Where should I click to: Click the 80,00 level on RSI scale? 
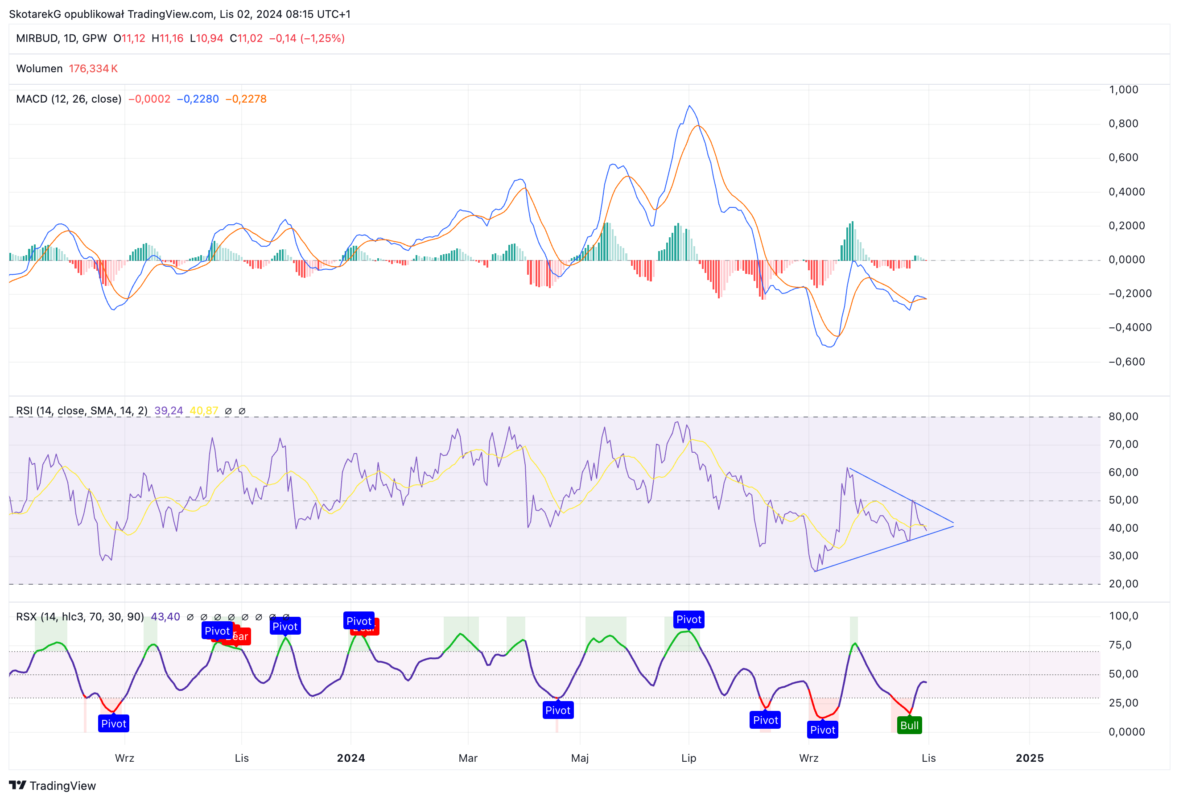1123,417
